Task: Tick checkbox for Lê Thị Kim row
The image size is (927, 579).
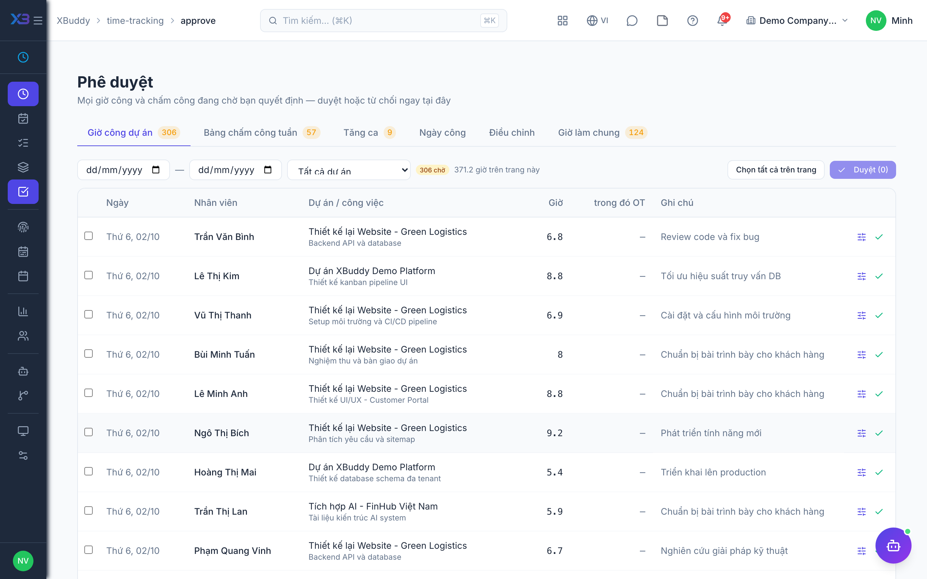Action: [x=89, y=275]
